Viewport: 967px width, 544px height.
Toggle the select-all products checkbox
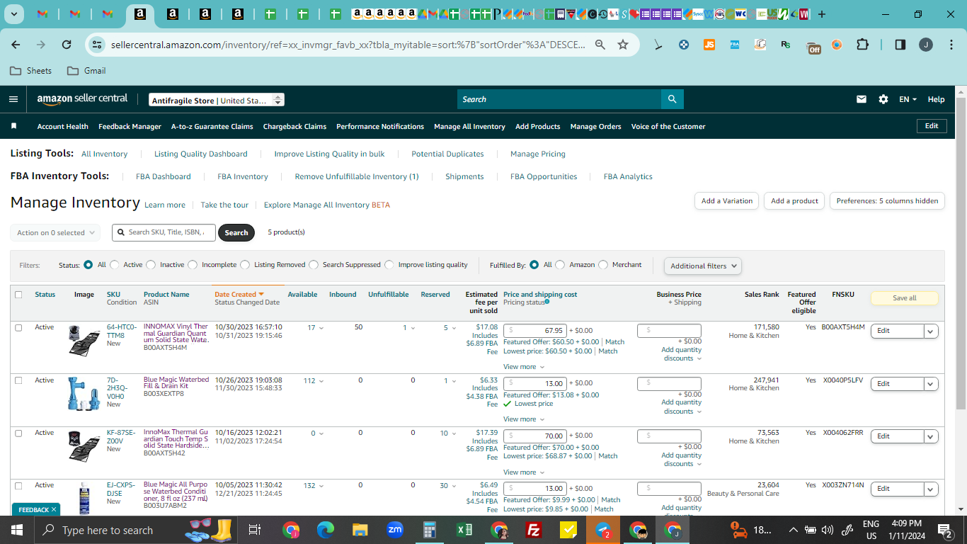18,295
